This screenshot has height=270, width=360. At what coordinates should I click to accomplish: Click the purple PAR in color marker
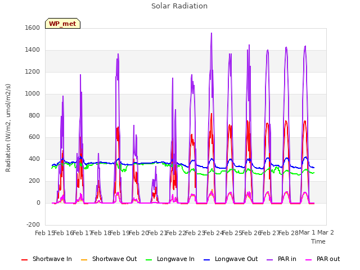(x=270, y=260)
